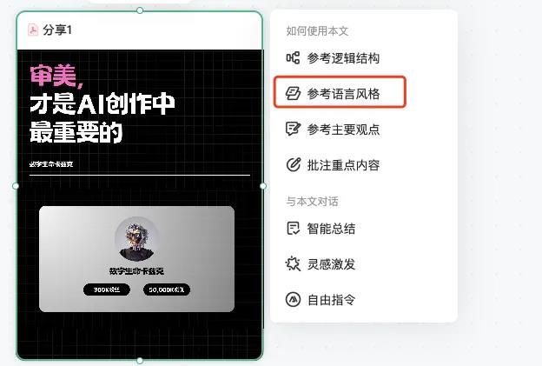Click the main viewpoint icon beside 参考主要观点
Image resolution: width=542 pixels, height=366 pixels.
point(293,129)
